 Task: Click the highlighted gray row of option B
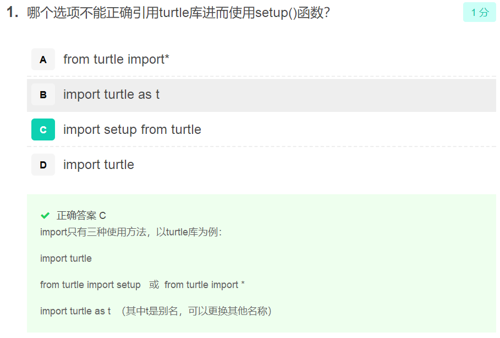coord(261,95)
